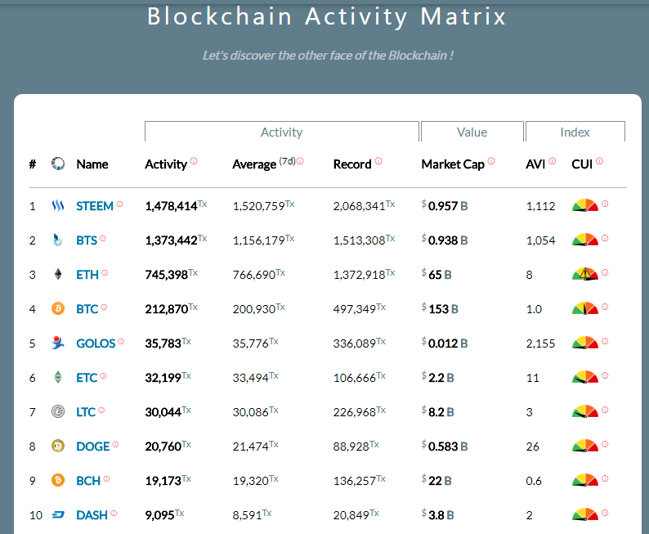Click the info icon beside ETC name
The image size is (649, 534).
[104, 375]
